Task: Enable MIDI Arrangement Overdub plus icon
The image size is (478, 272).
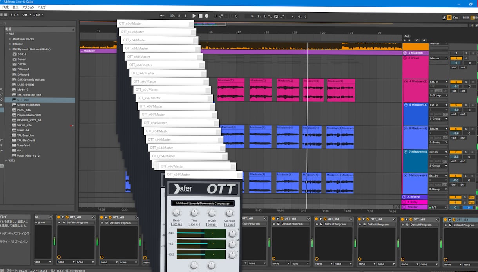Action: (216, 16)
